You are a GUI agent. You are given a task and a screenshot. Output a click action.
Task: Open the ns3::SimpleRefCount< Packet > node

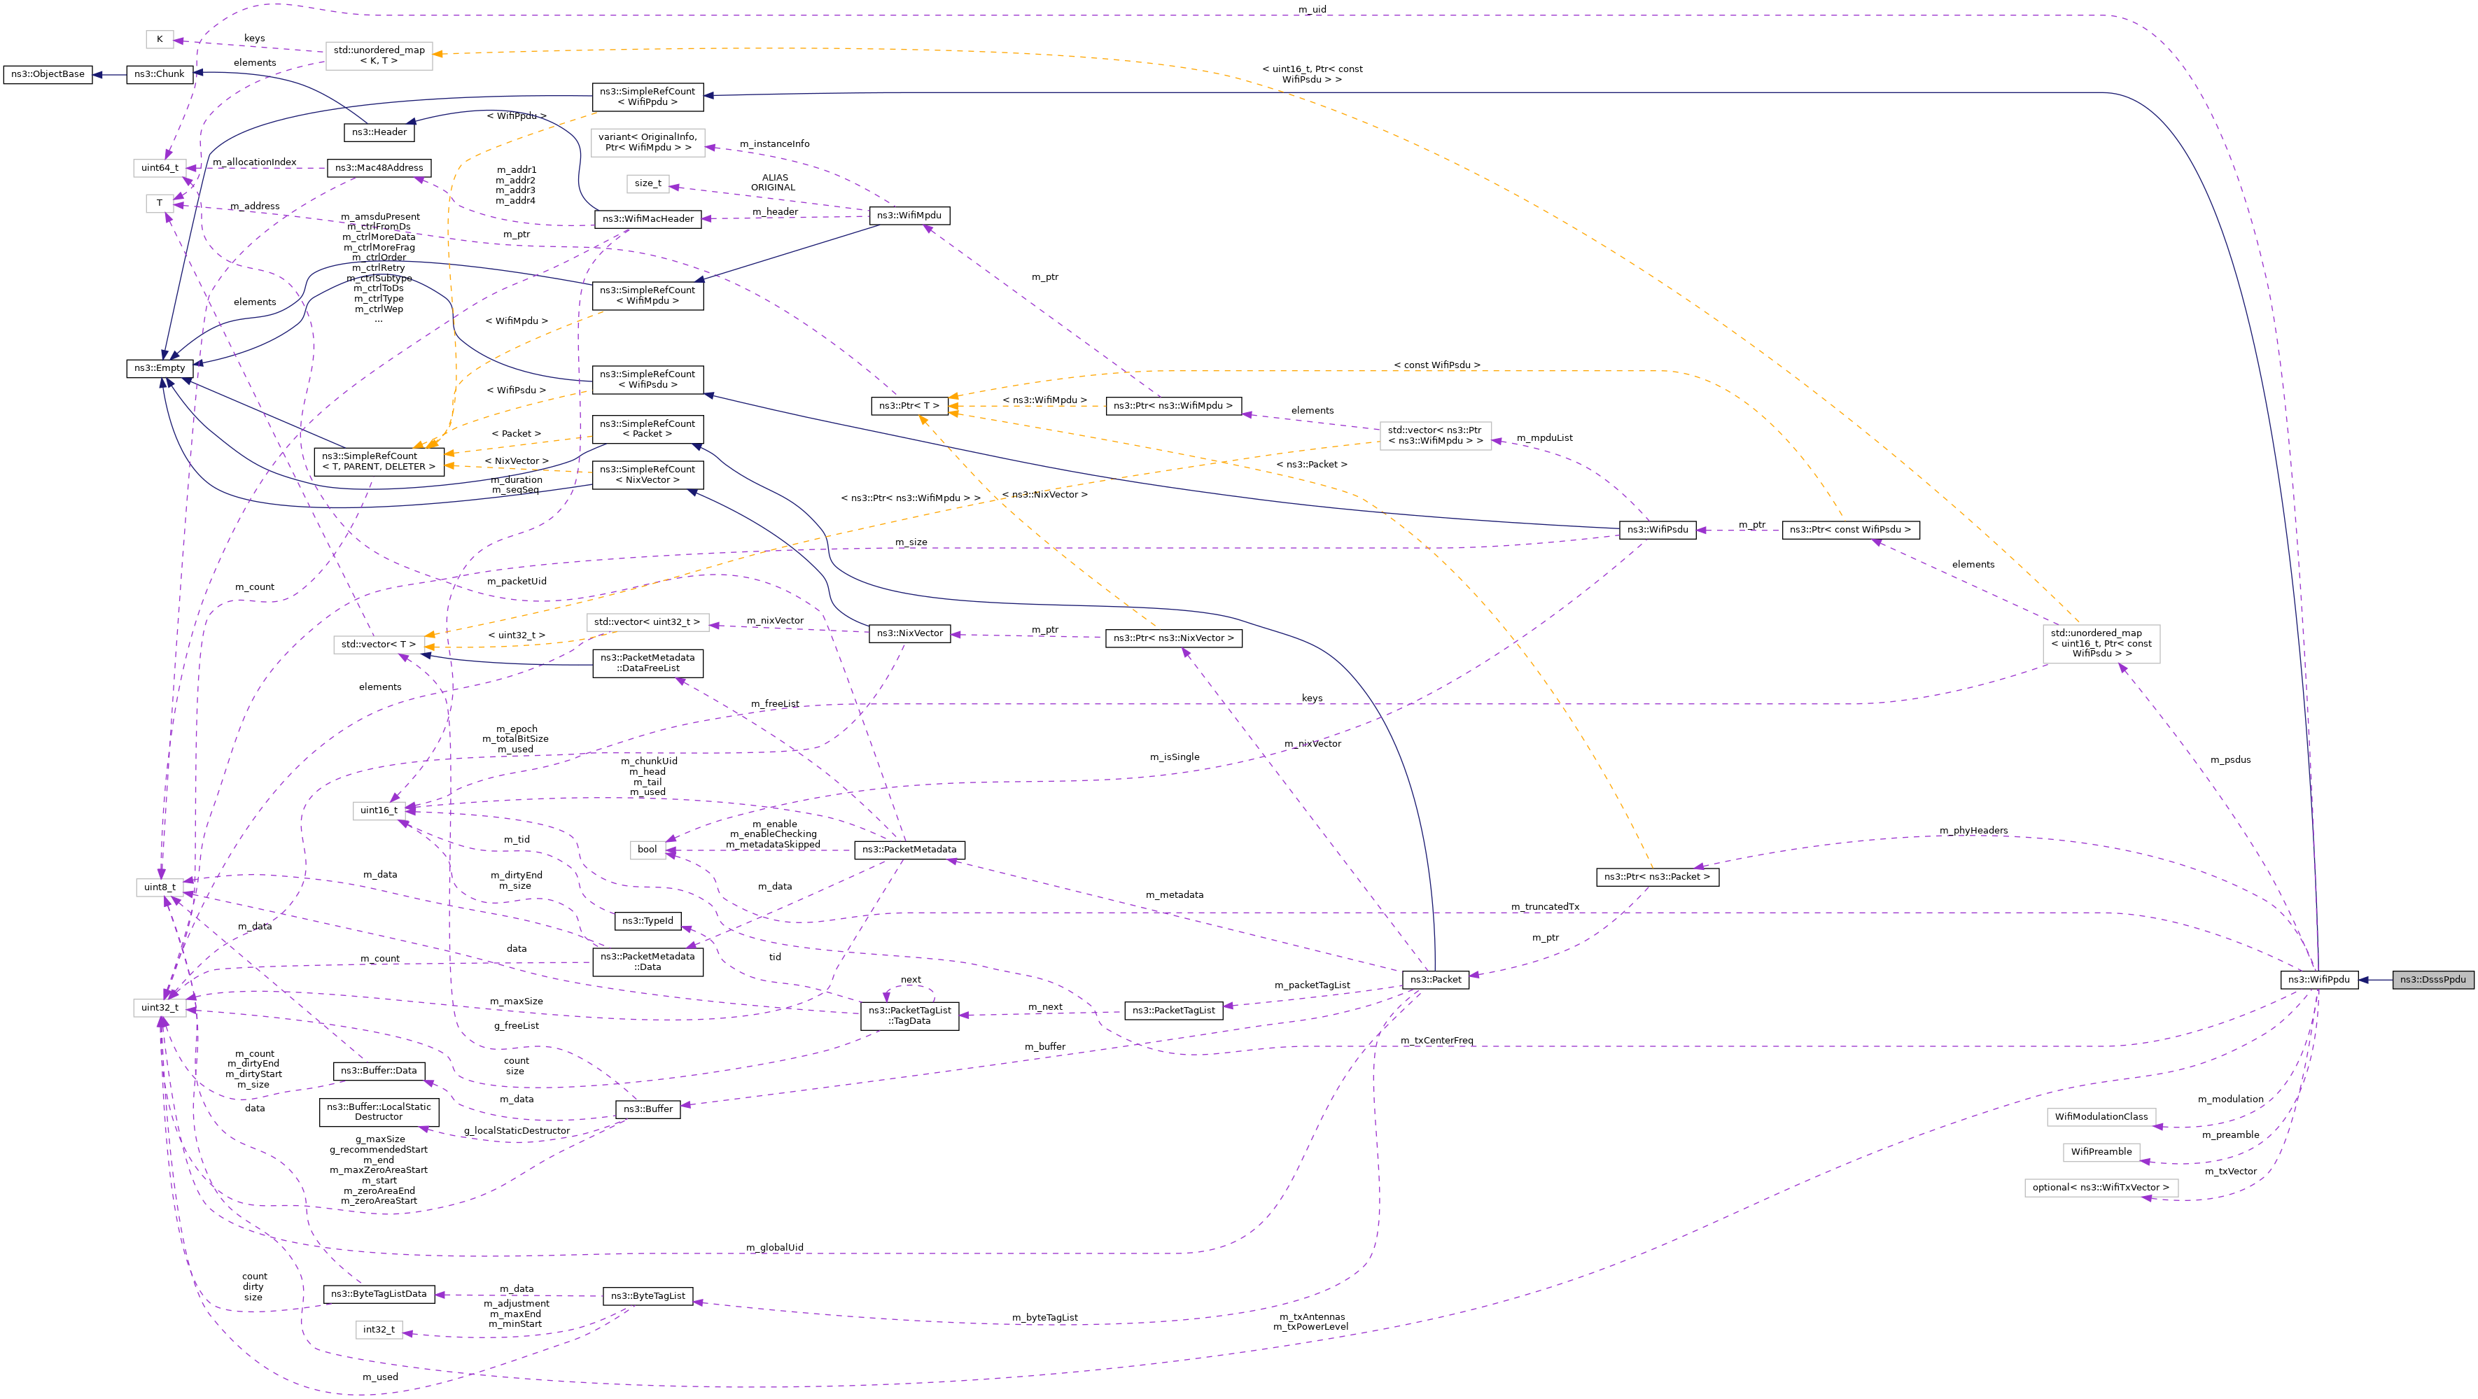pyautogui.click(x=647, y=429)
